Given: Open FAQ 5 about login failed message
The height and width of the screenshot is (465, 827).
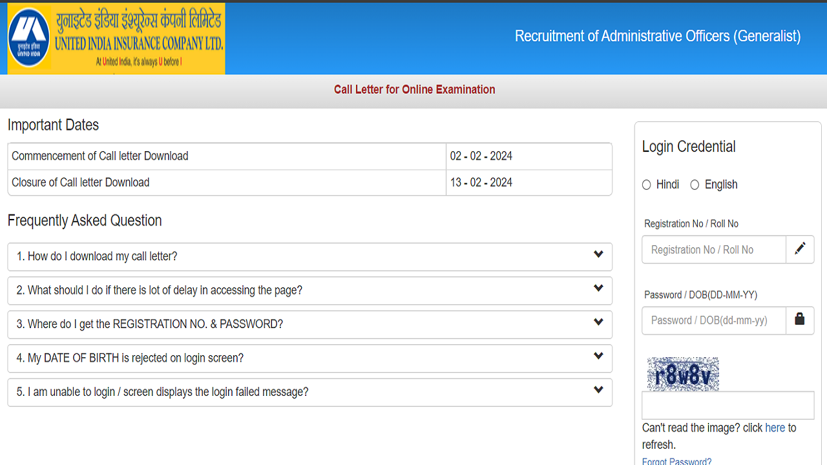Looking at the screenshot, I should tap(309, 392).
